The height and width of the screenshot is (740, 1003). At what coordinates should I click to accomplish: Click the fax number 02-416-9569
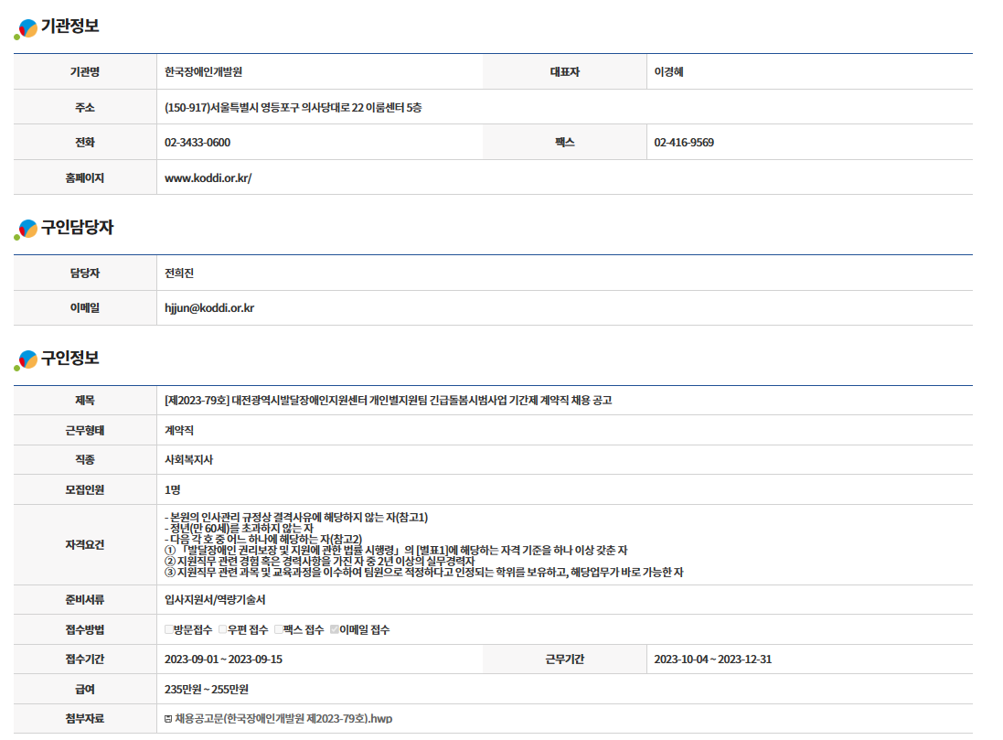684,143
